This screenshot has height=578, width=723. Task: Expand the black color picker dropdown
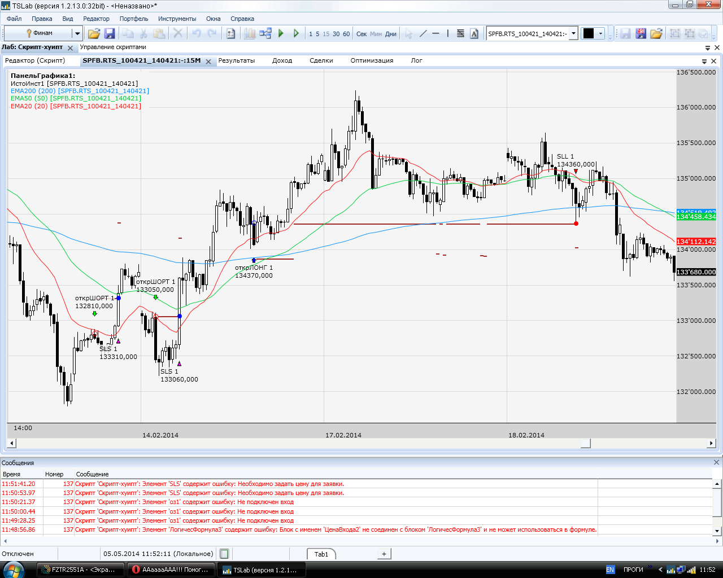coord(600,34)
